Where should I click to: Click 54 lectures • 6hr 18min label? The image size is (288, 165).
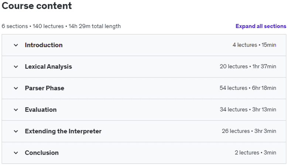tap(248, 88)
